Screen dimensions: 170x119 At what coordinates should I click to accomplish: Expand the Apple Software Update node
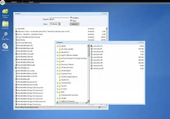click(x=58, y=55)
